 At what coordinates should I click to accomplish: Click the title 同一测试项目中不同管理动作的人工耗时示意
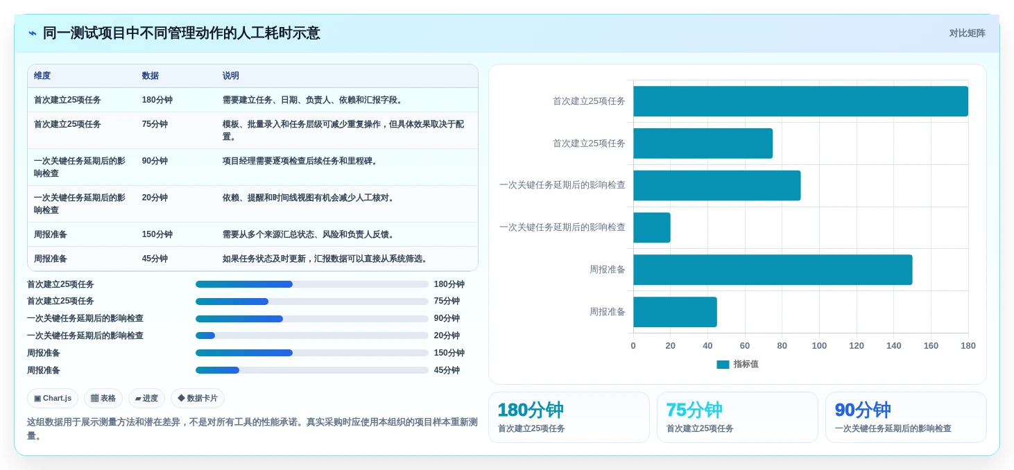pos(182,33)
